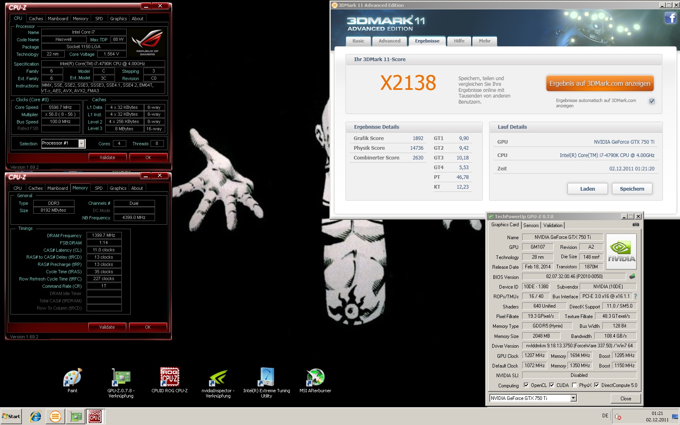Click the Laden button

588,189
